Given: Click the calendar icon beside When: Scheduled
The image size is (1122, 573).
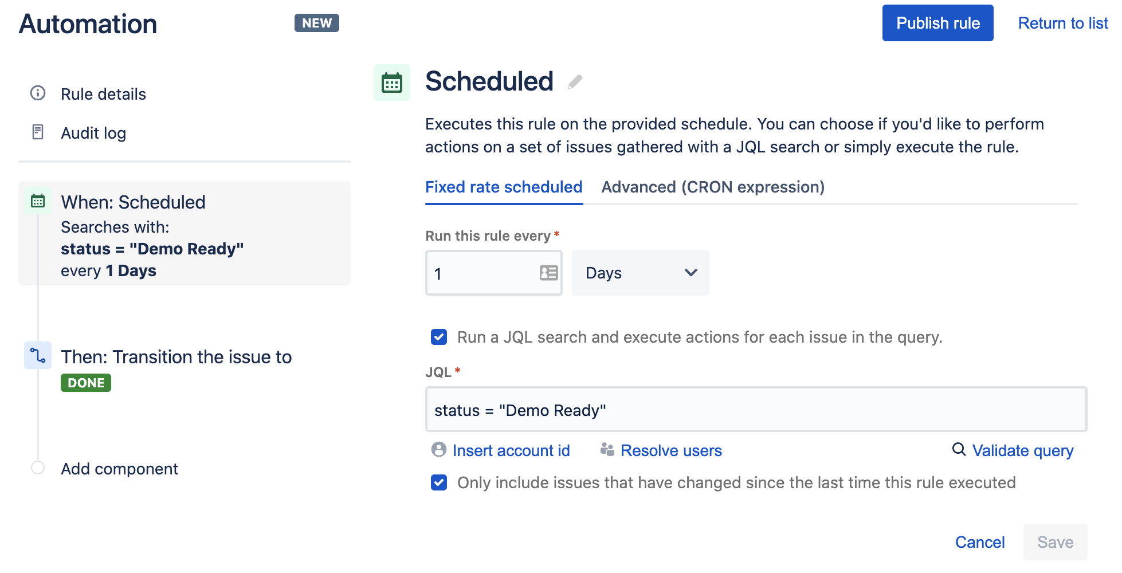Looking at the screenshot, I should [x=37, y=201].
